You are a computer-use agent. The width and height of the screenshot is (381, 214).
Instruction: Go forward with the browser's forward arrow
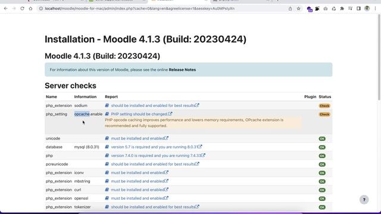(14, 8)
